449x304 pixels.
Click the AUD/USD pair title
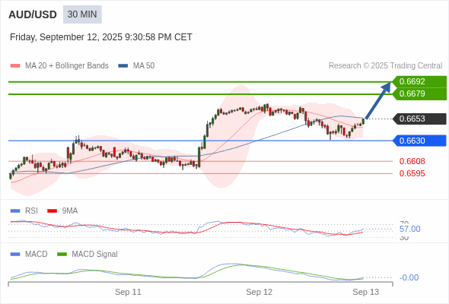[33, 14]
